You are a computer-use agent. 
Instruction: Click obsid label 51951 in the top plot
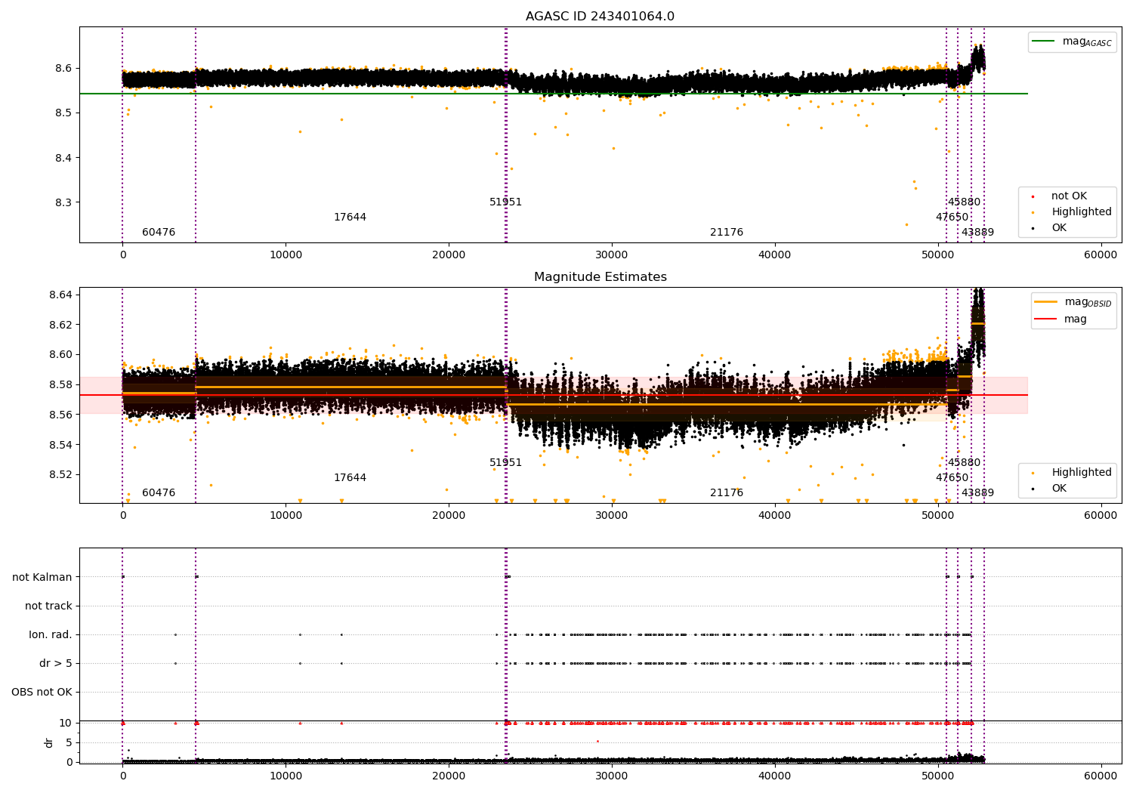(x=505, y=202)
